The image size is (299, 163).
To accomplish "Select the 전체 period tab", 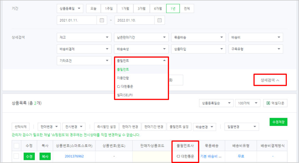I will (187, 9).
